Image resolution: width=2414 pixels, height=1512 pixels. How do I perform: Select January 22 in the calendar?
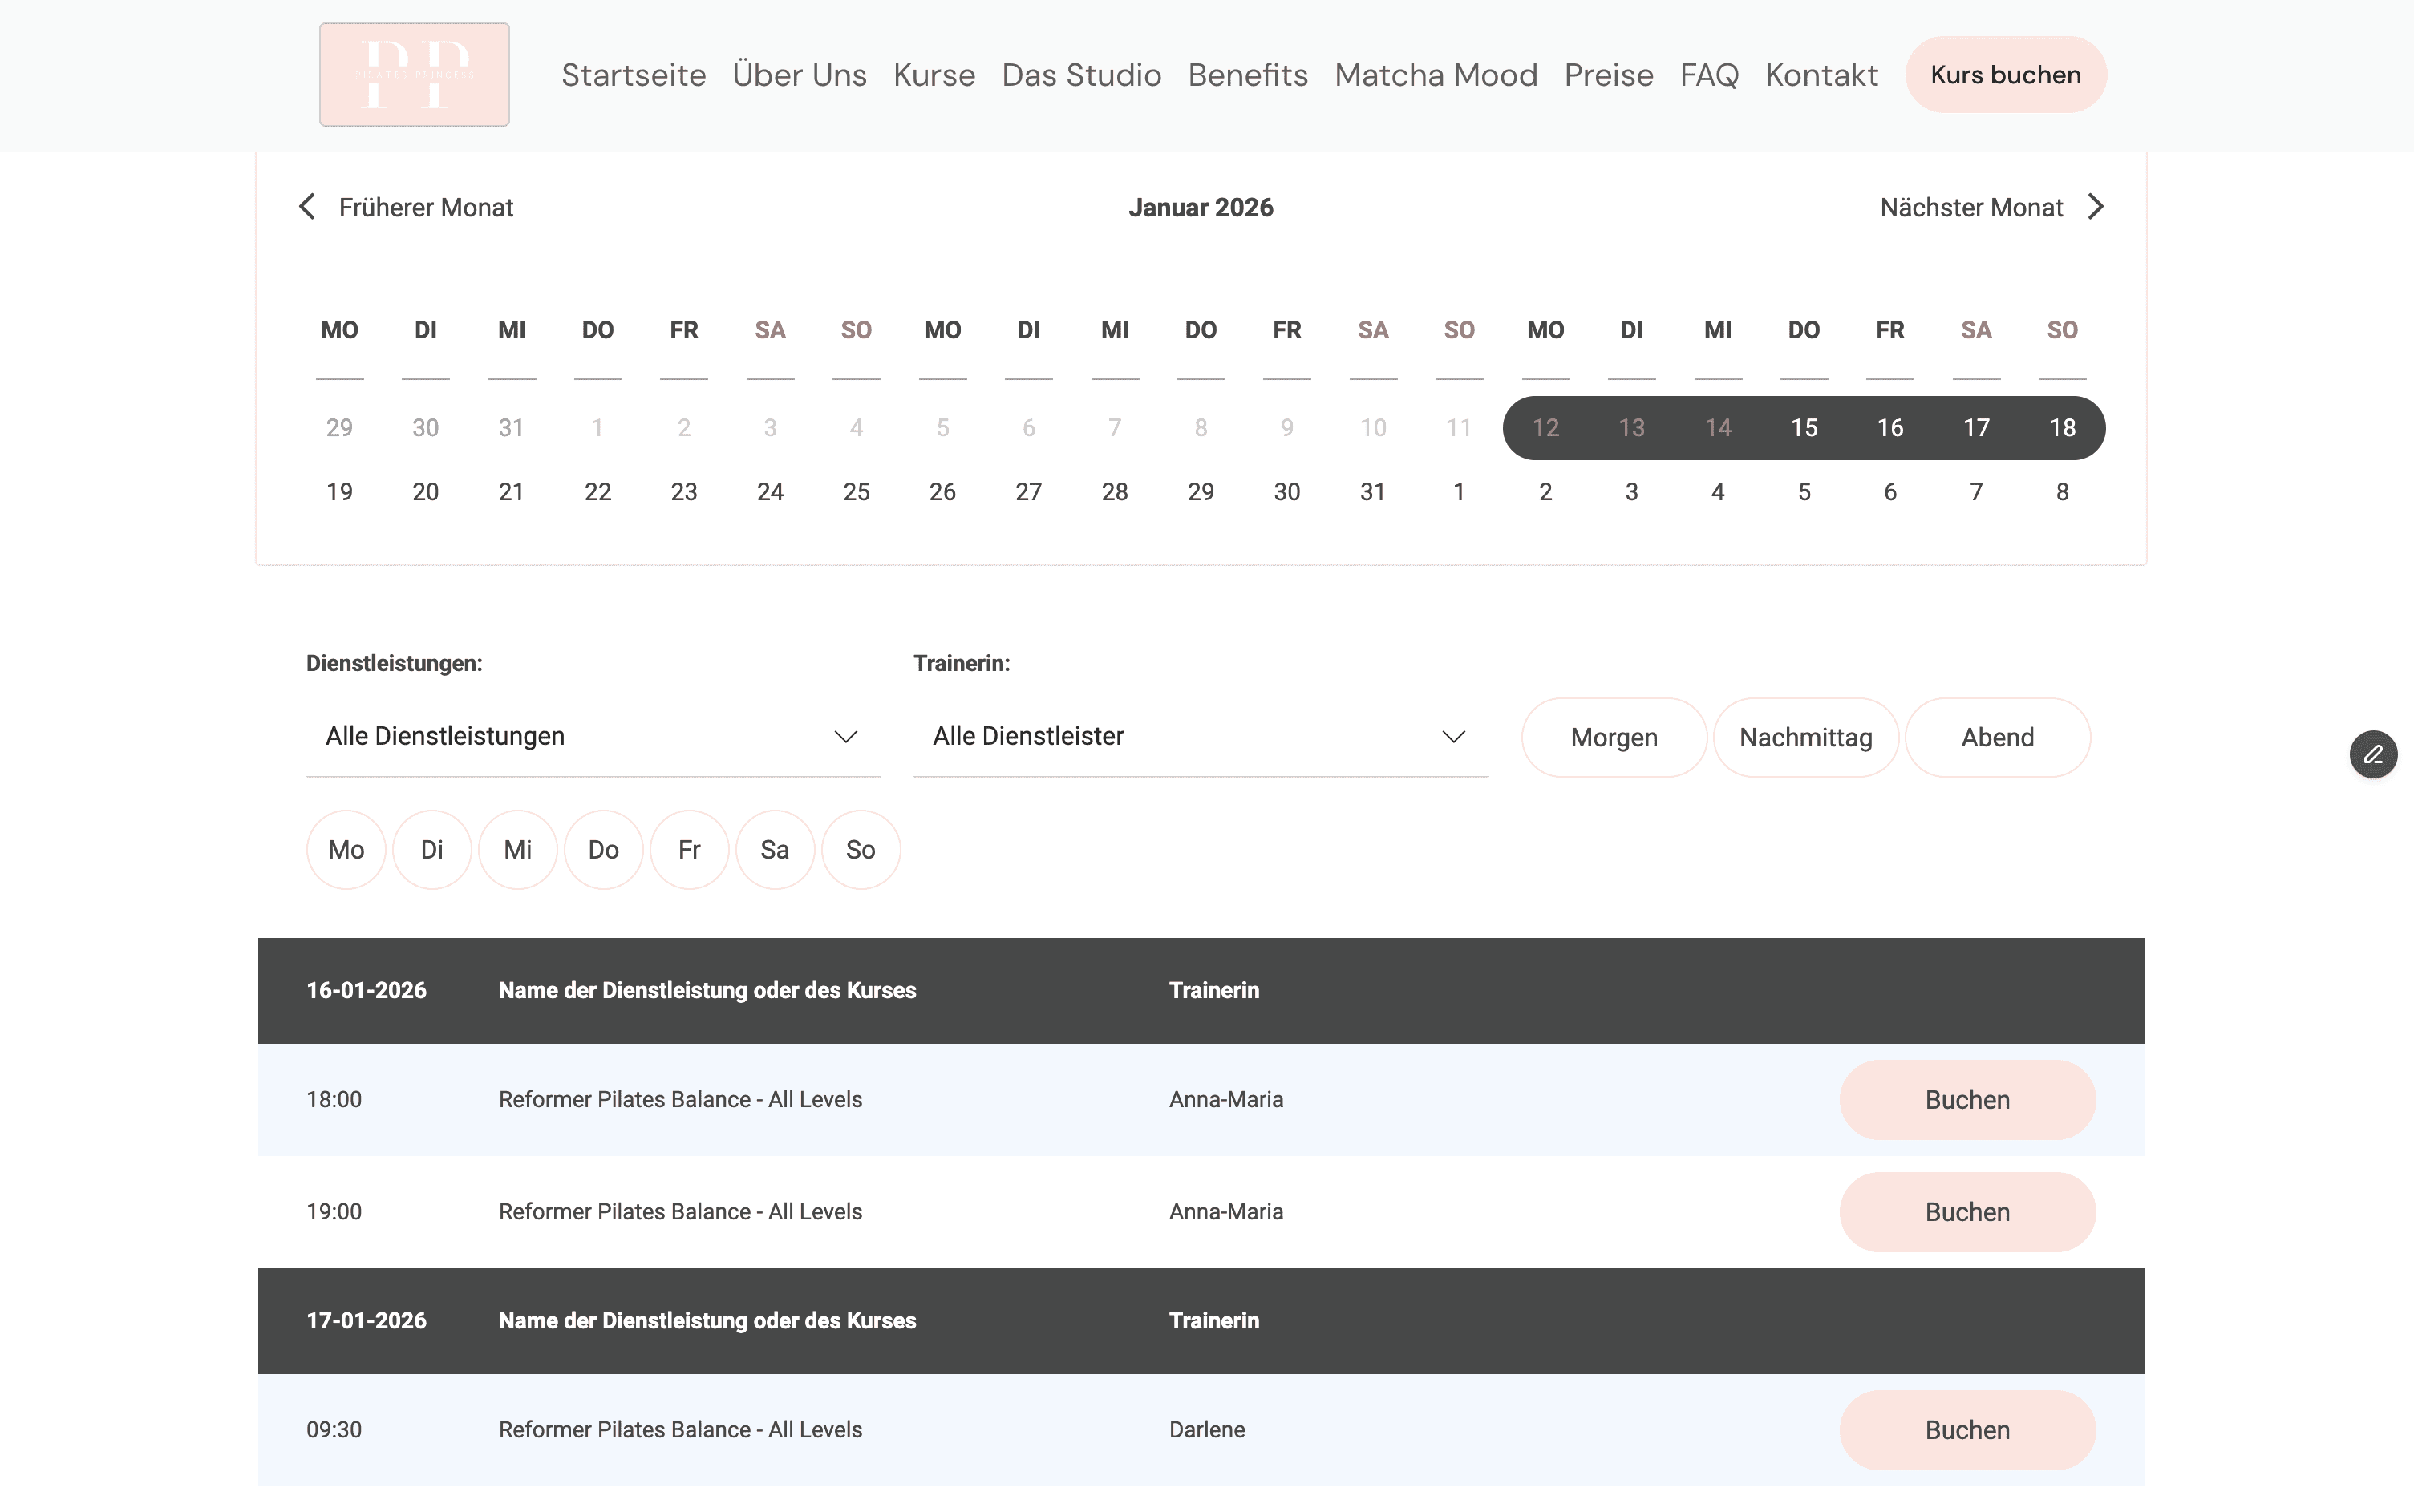[x=597, y=492]
